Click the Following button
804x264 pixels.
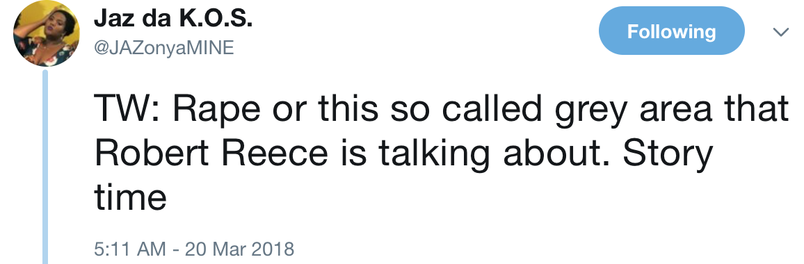point(671,31)
